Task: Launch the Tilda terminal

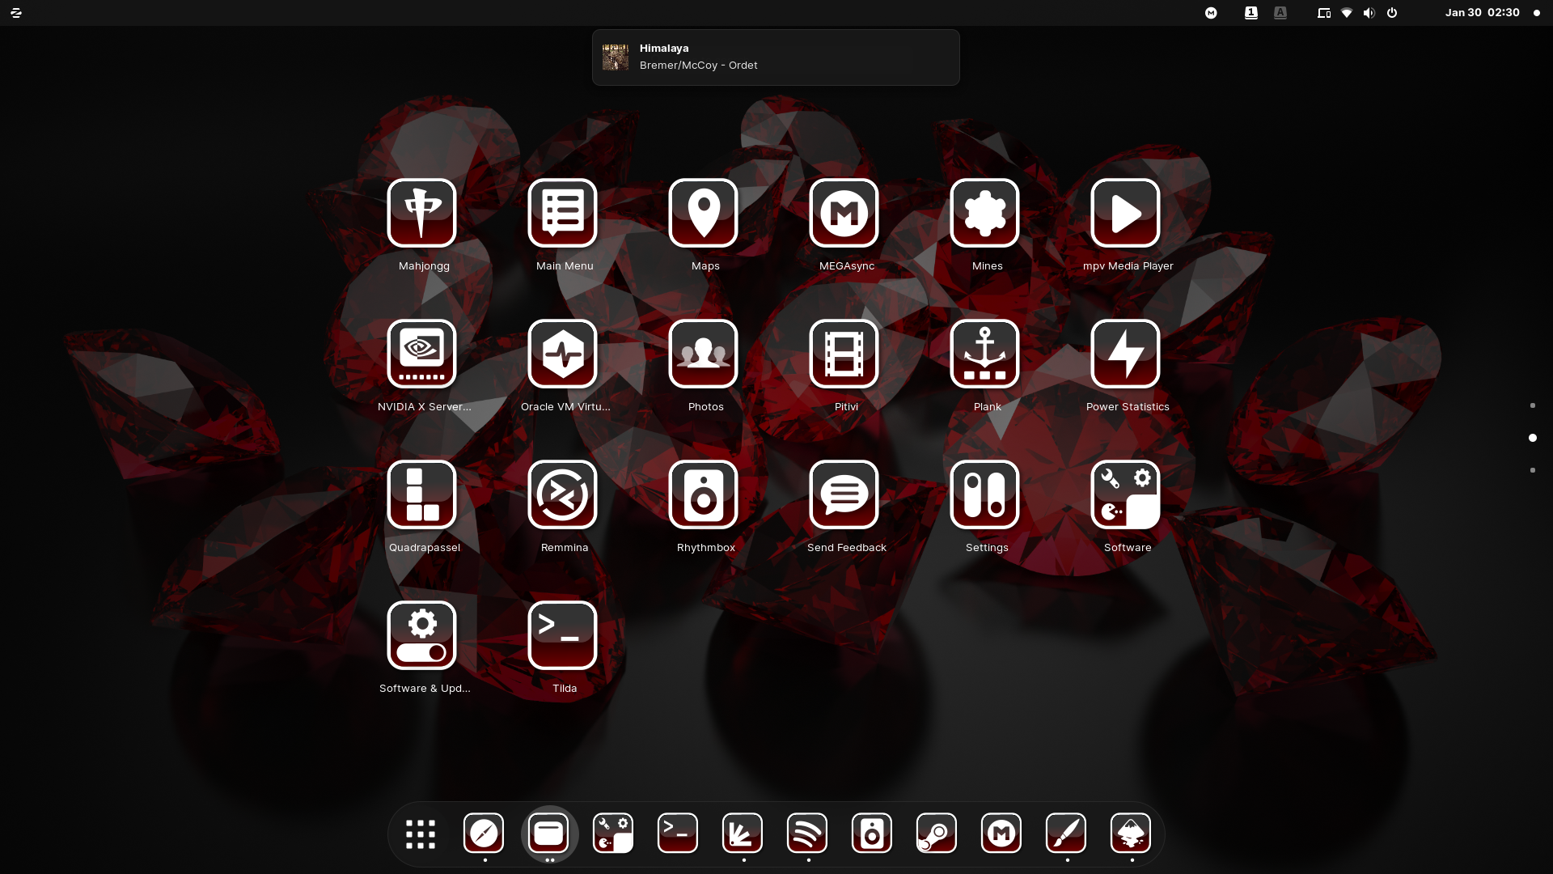Action: click(563, 635)
